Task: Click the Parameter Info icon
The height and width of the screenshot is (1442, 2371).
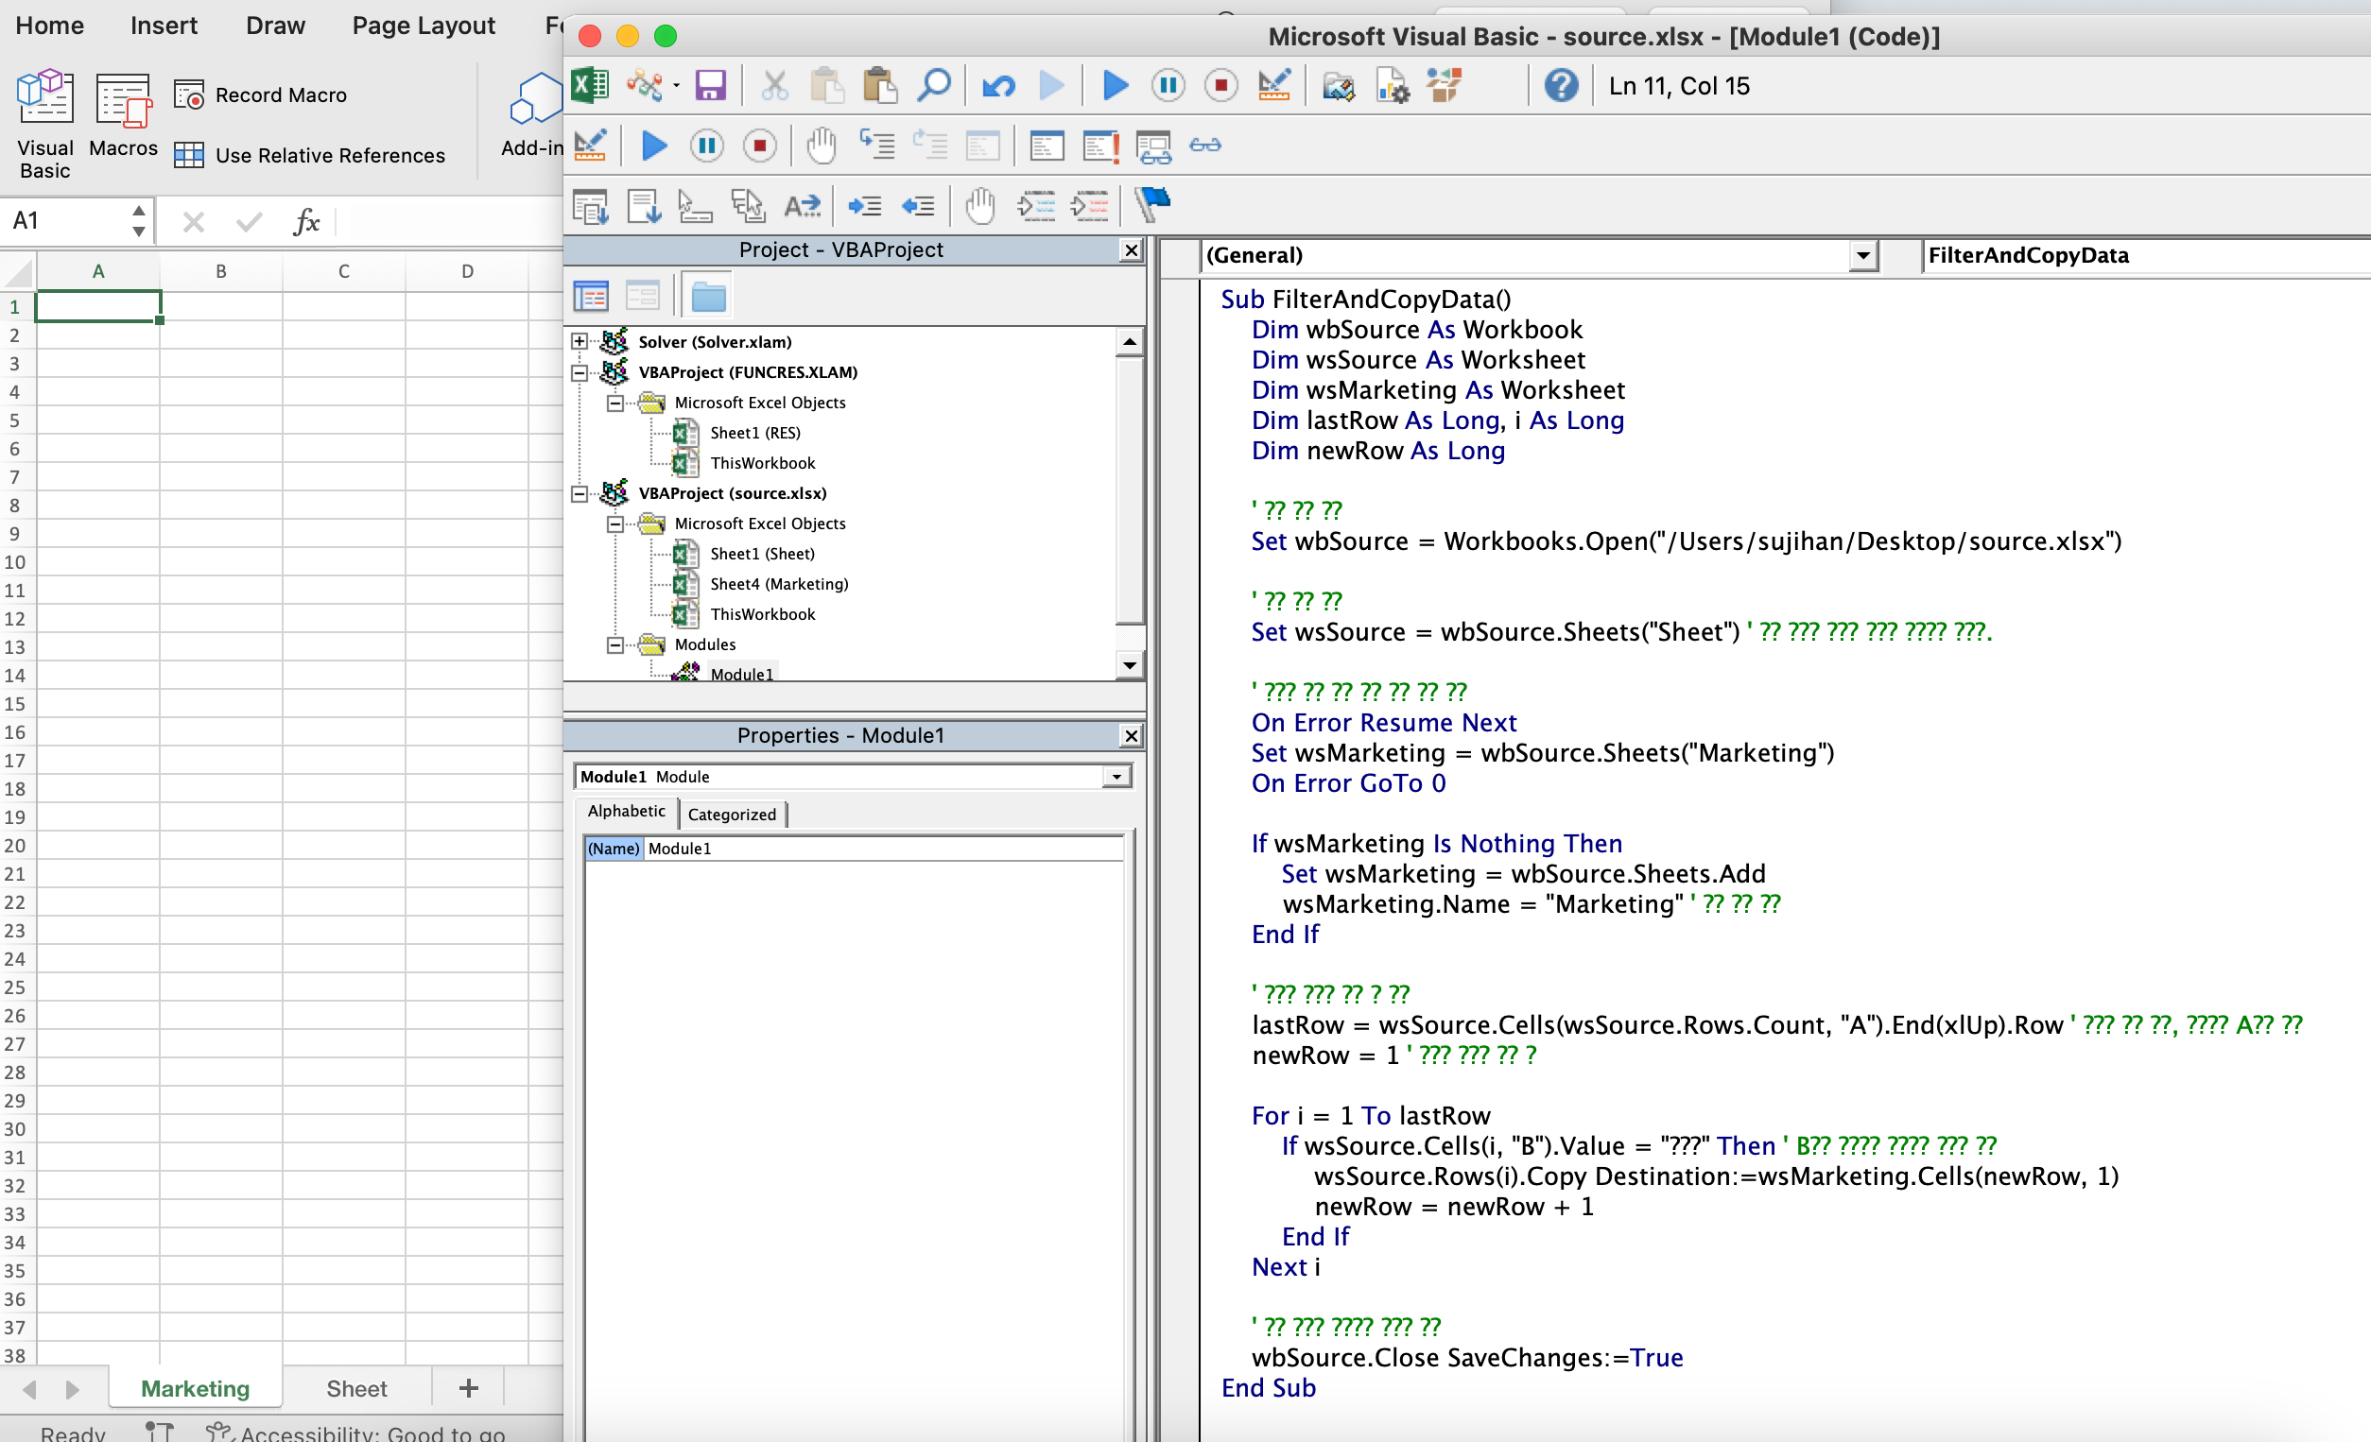Action: (x=748, y=206)
